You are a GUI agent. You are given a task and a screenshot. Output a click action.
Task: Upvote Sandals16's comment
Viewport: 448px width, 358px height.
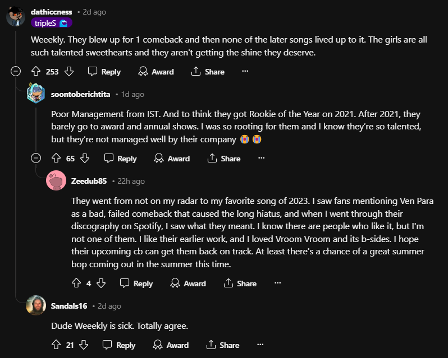(56, 345)
